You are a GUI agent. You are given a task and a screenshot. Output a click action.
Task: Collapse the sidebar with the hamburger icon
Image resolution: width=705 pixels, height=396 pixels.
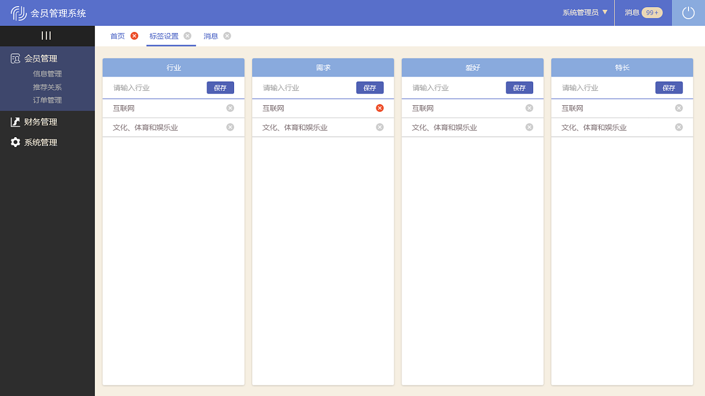[x=47, y=35]
